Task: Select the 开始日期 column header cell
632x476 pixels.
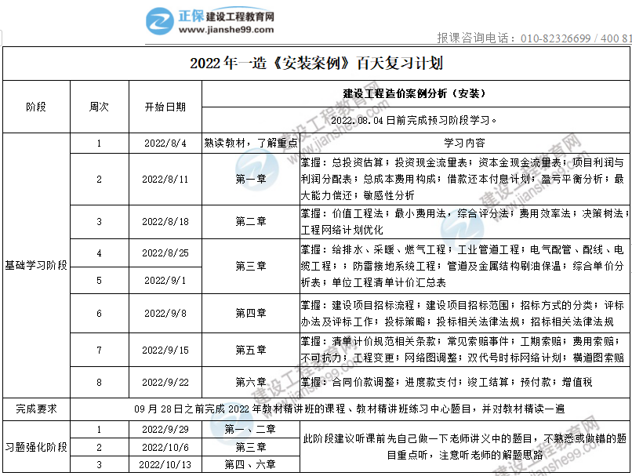Action: [x=165, y=107]
